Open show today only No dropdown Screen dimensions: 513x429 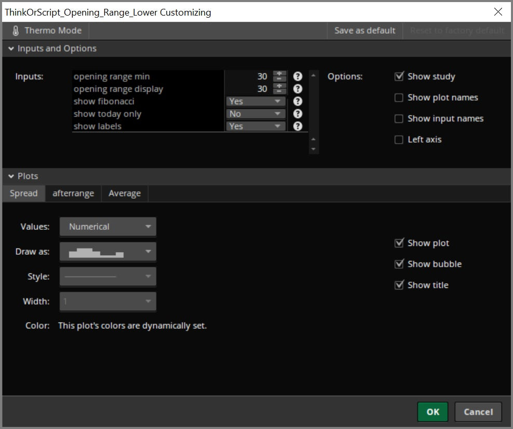pos(255,114)
